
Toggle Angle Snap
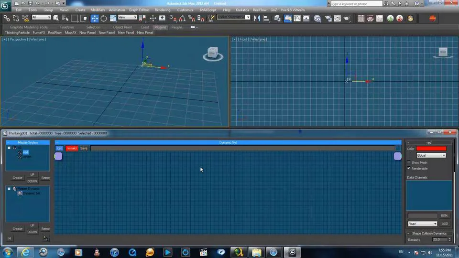[182, 19]
